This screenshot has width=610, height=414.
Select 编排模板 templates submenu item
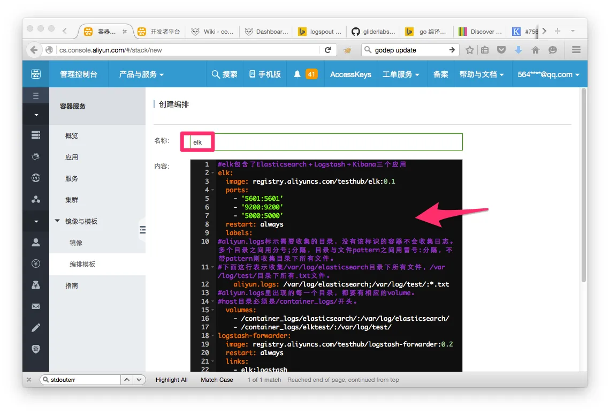[x=82, y=264]
